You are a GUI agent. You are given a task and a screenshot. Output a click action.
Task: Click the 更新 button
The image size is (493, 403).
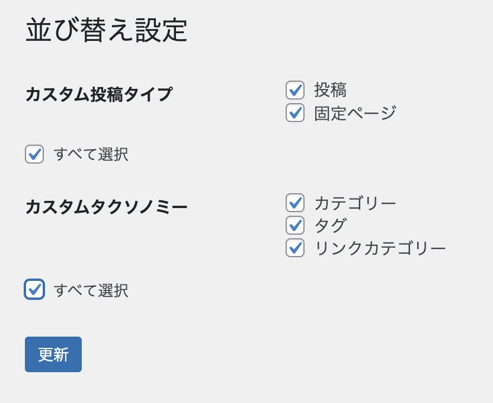(x=53, y=354)
